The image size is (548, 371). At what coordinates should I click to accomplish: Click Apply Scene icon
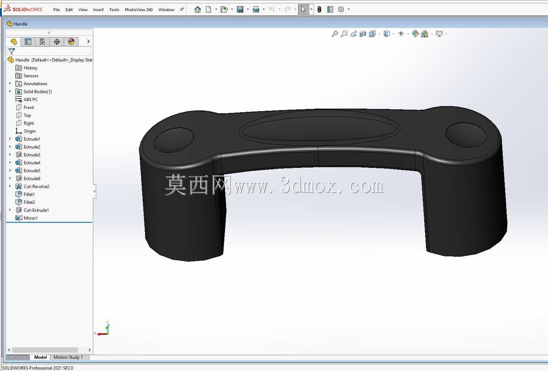[x=425, y=34]
